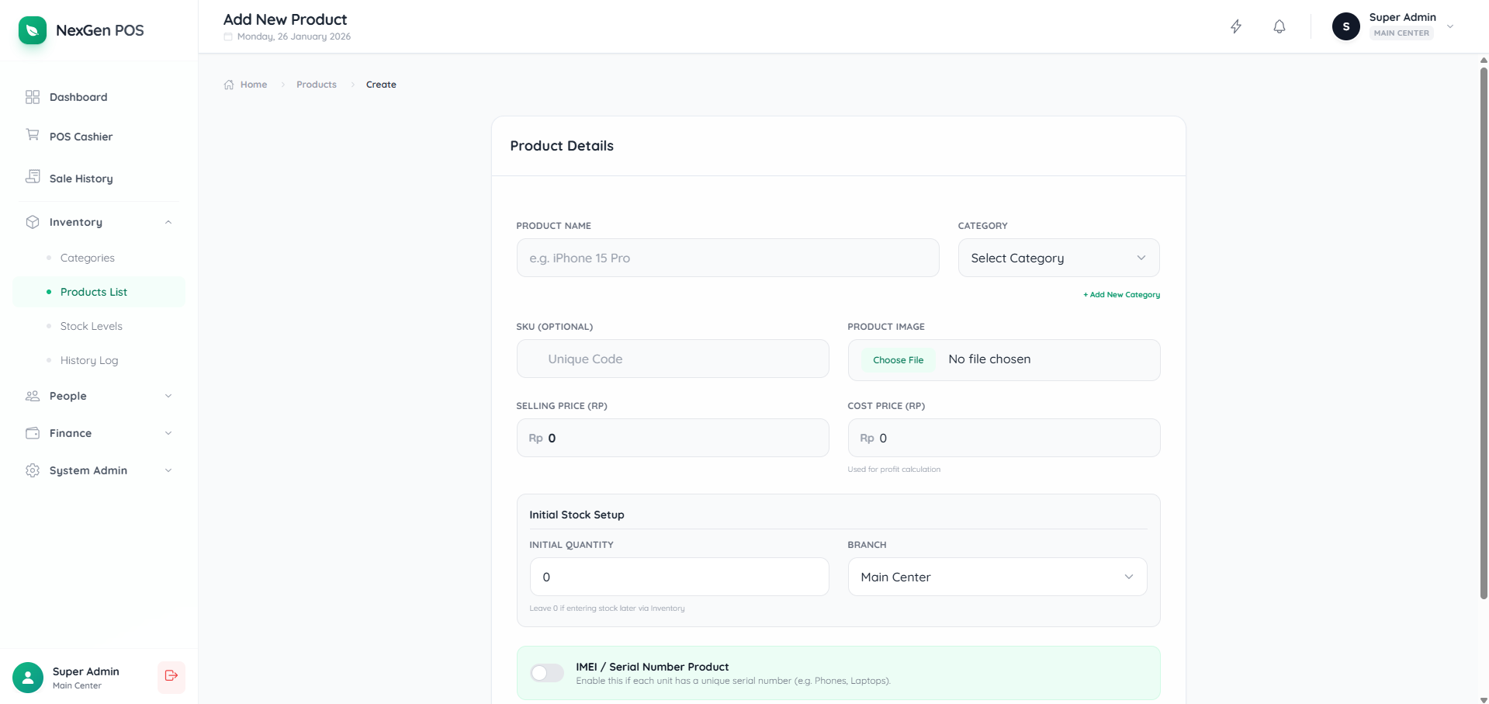Click Choose File for product image
The image size is (1489, 704).
click(x=898, y=359)
